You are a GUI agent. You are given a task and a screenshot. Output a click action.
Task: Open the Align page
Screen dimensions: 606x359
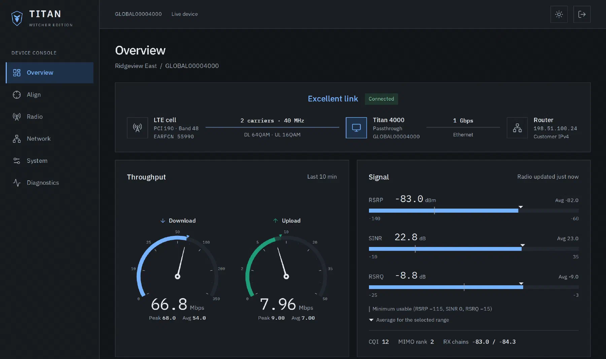click(49, 95)
